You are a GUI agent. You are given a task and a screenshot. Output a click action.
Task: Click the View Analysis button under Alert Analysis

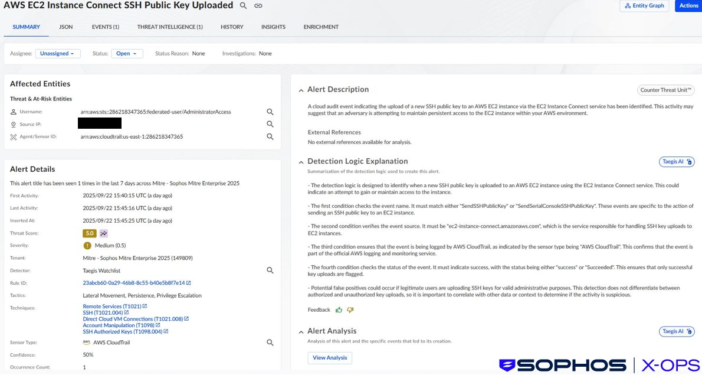pyautogui.click(x=329, y=357)
